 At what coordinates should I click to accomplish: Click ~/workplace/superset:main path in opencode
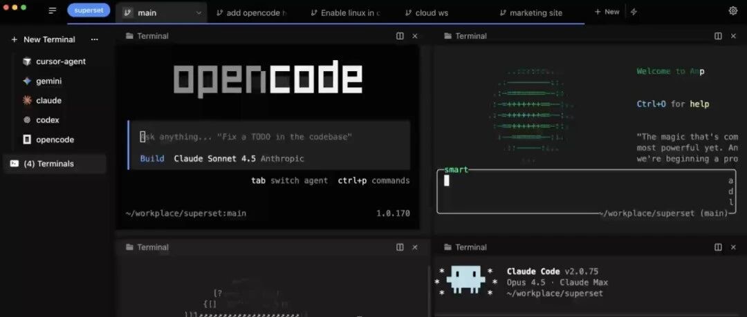click(x=186, y=213)
